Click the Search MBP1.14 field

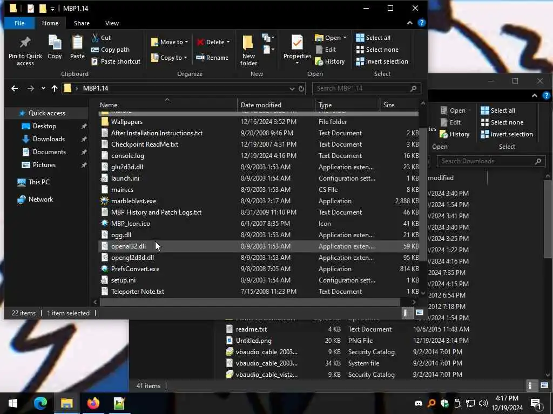point(367,88)
